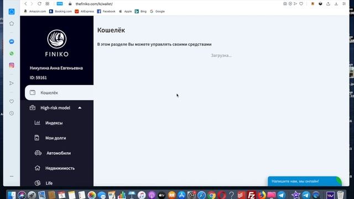Open the History clock in Opera sidebar

tap(12, 113)
